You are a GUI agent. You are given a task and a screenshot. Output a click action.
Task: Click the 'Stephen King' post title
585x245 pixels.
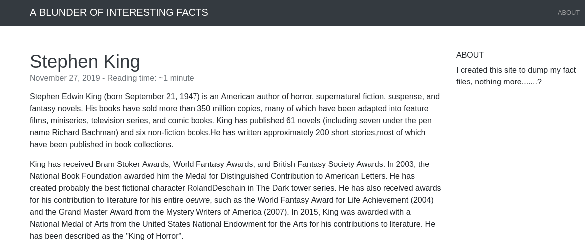(85, 62)
